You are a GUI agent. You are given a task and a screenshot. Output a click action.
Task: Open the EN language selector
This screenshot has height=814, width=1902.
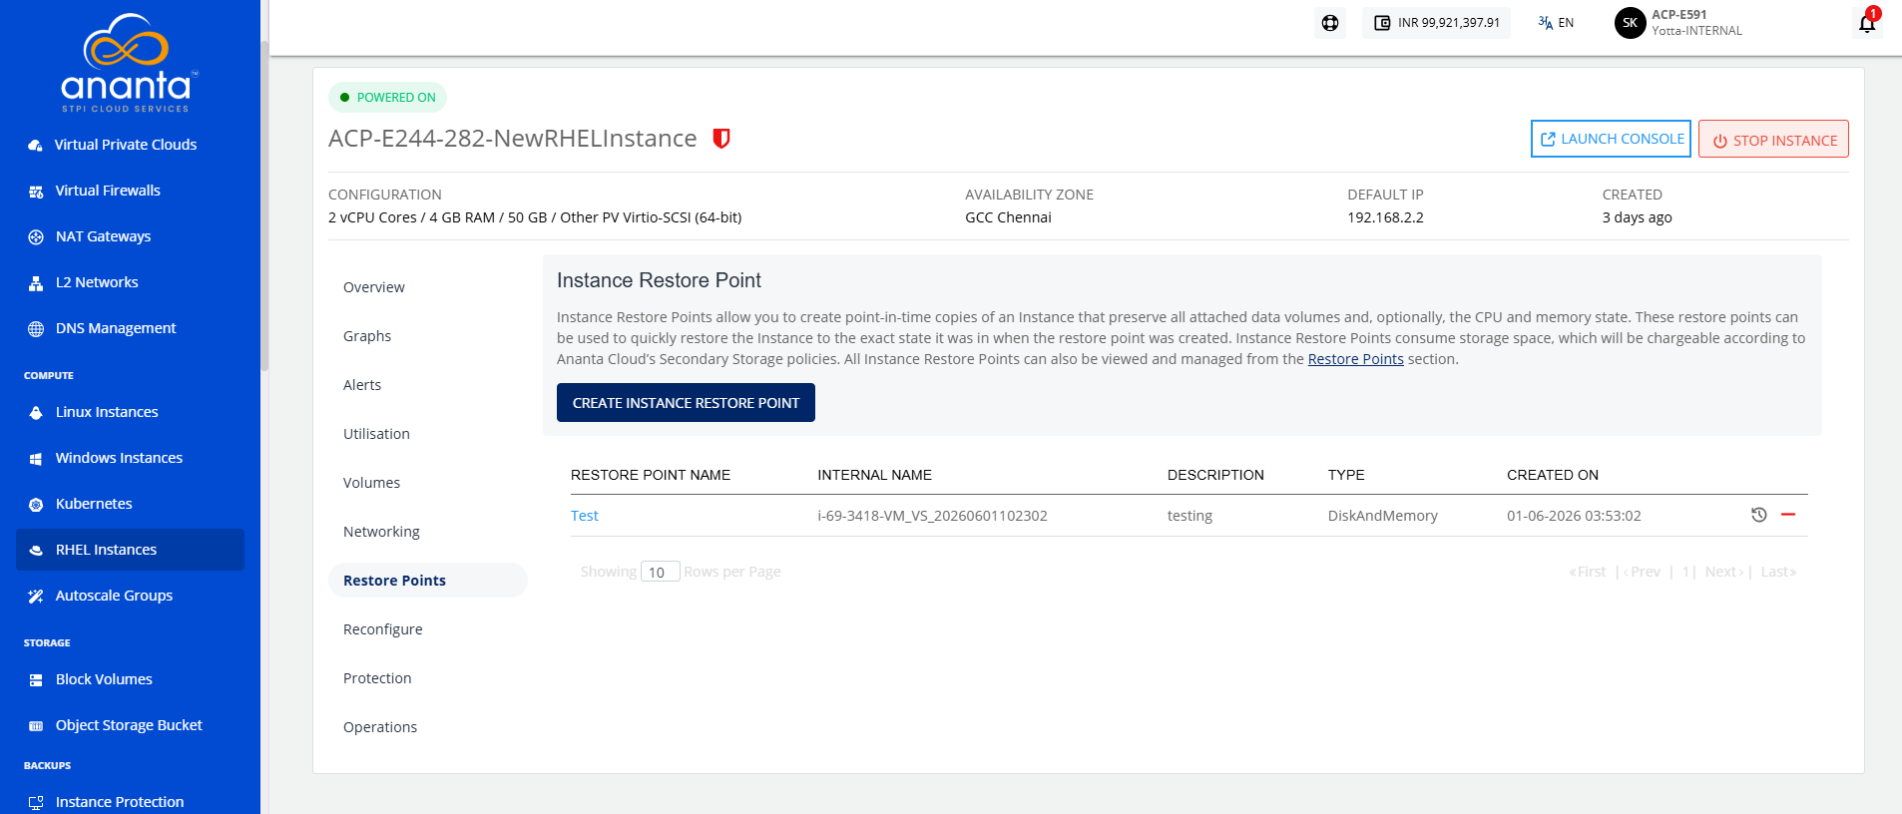(1557, 23)
